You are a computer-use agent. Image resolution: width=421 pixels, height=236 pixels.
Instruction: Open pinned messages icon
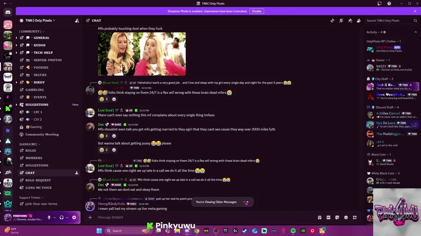coord(350,20)
